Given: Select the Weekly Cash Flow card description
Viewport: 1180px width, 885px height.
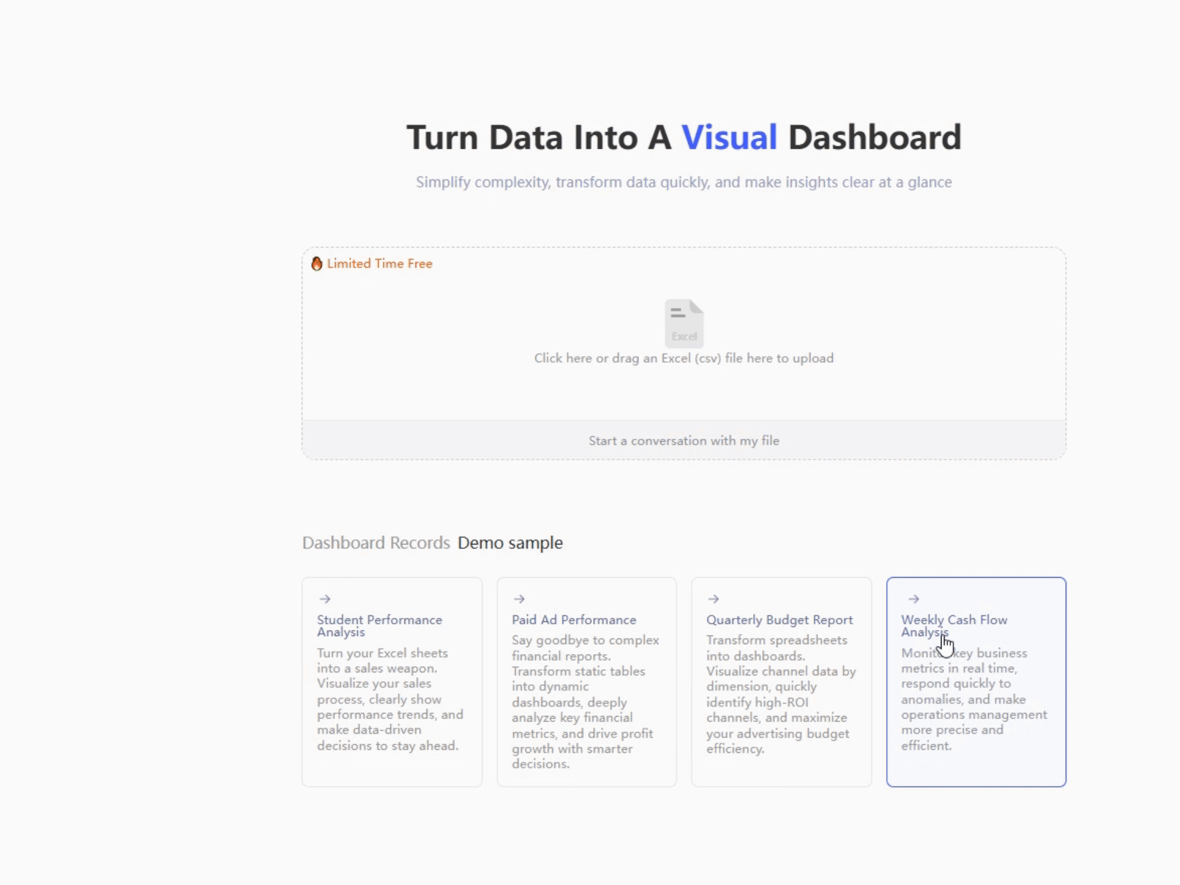Looking at the screenshot, I should pos(974,699).
